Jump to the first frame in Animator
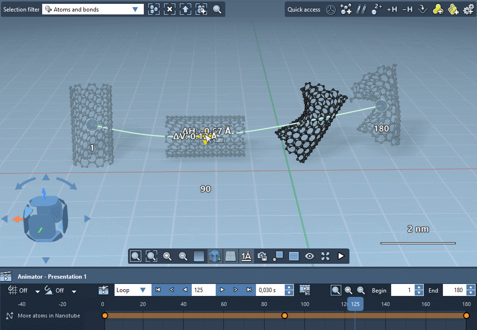Screen dimensions: 477x330 click(158, 290)
